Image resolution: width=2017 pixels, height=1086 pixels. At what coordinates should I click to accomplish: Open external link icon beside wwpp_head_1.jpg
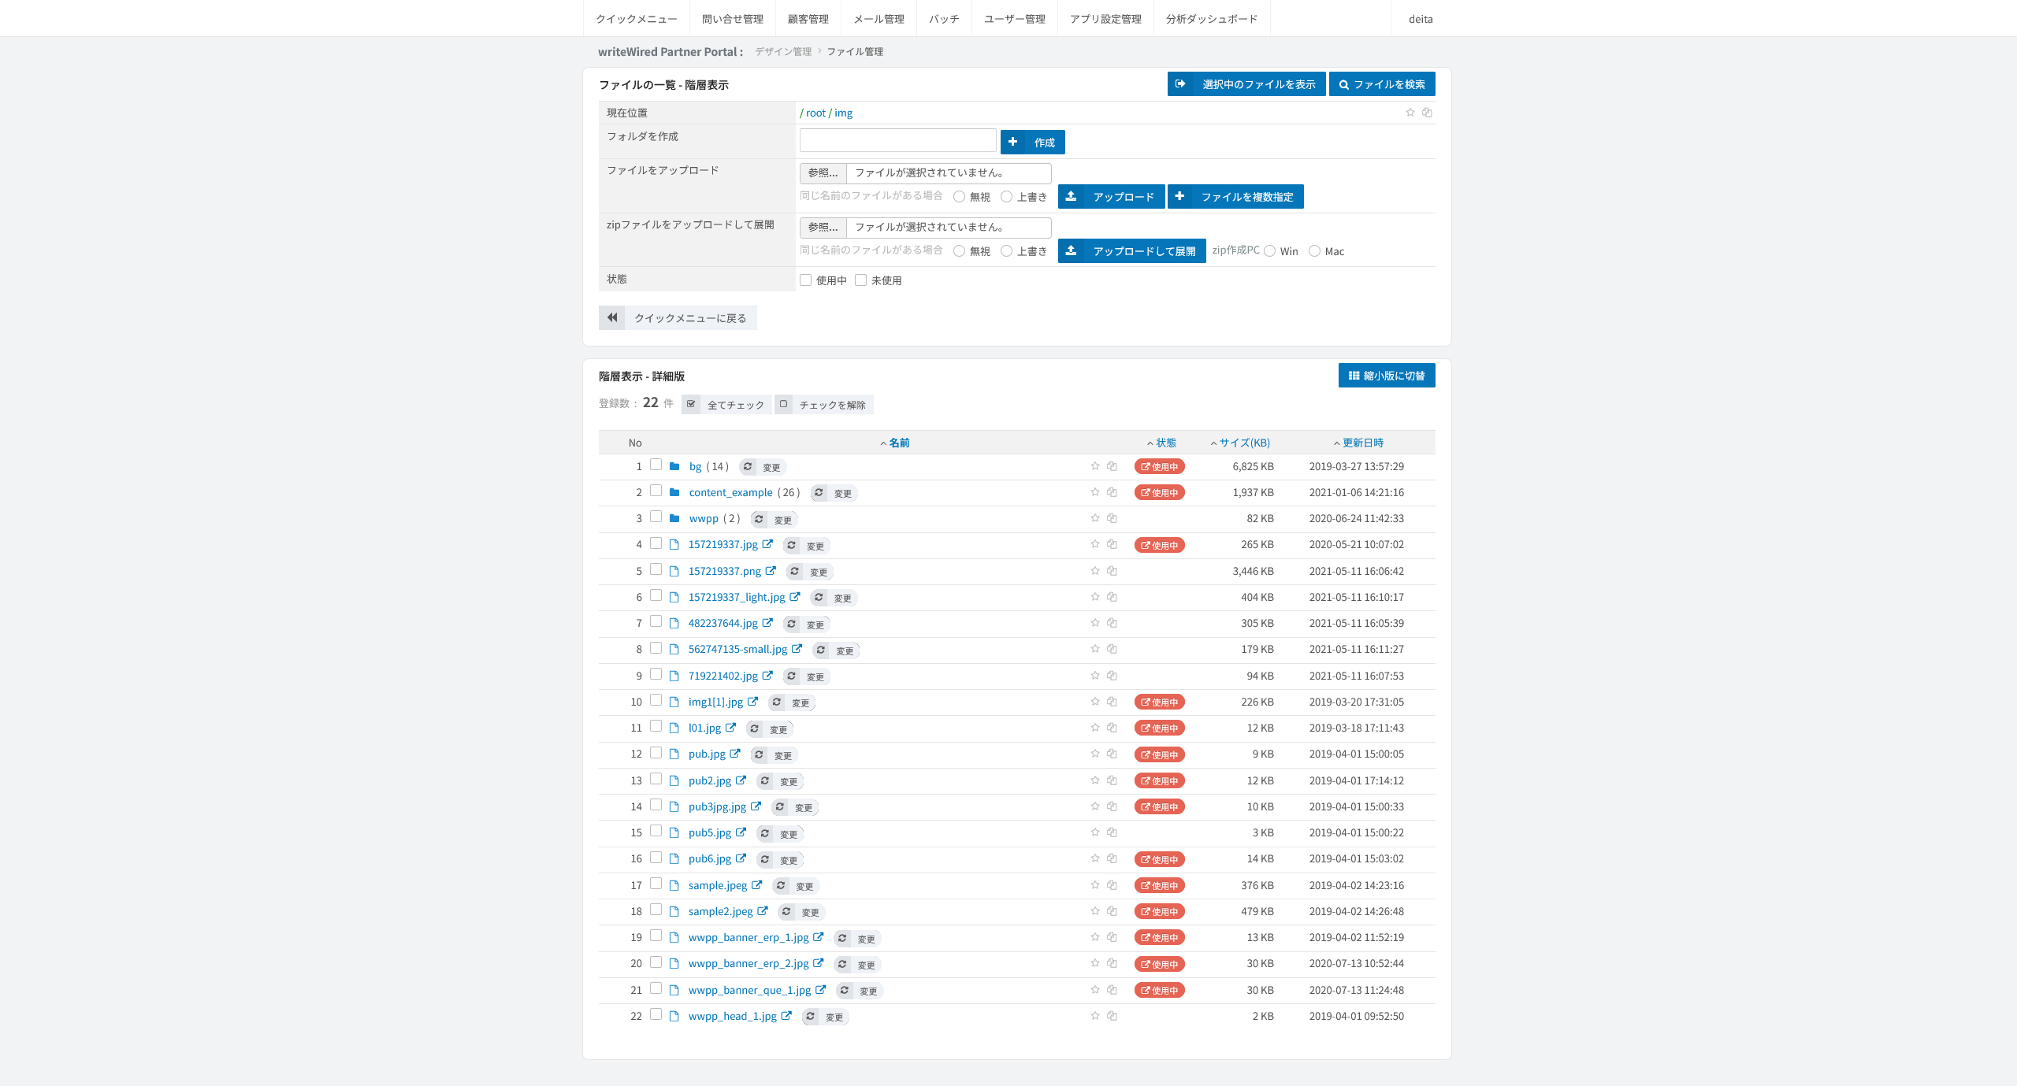coord(786,1016)
